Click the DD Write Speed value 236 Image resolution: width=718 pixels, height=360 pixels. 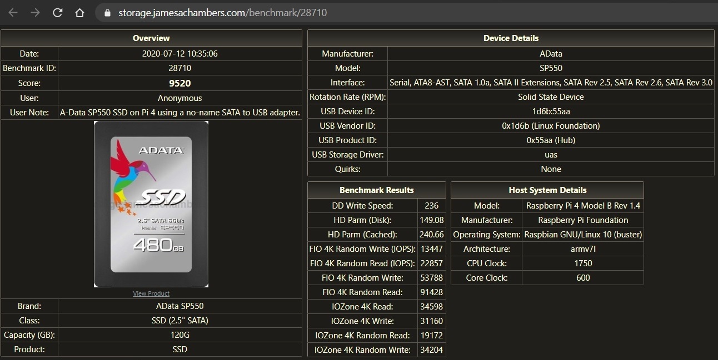pyautogui.click(x=431, y=206)
